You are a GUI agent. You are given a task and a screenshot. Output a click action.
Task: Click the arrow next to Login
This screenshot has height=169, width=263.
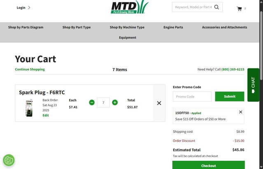point(29,7)
